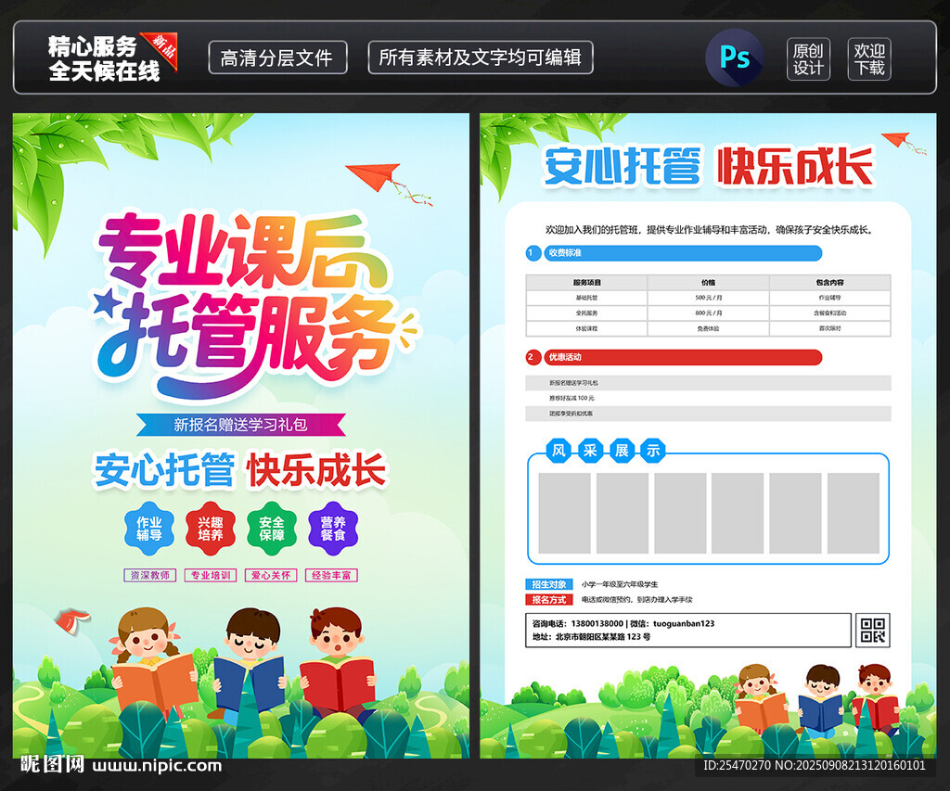Click the 高清分层文件 label box
The image size is (950, 791).
pyautogui.click(x=277, y=57)
